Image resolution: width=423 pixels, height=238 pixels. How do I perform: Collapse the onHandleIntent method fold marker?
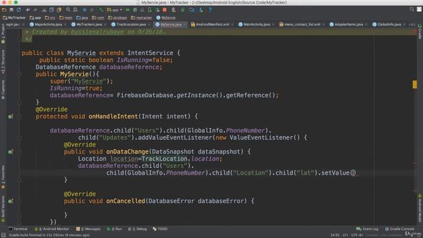19,116
